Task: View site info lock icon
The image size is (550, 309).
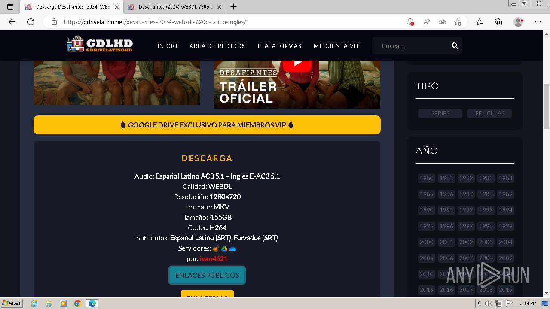Action: coord(54,22)
